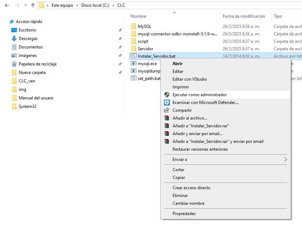Open the recent locations dropdown arrow
This screenshot has height=226, width=302.
coord(25,5)
